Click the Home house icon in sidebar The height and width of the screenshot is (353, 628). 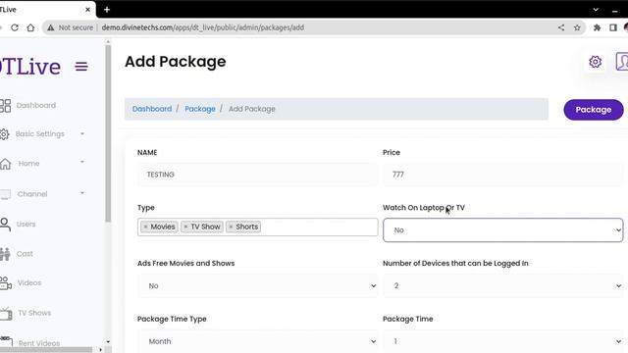[5, 164]
